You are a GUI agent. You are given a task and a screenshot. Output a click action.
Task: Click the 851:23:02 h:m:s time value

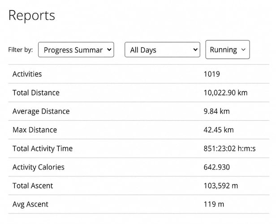click(x=229, y=148)
